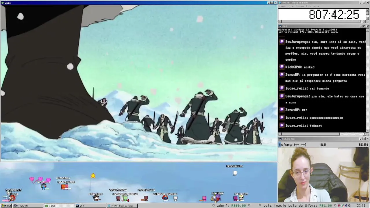
Task: Open the Iniciar start button
Action: tap(6, 206)
